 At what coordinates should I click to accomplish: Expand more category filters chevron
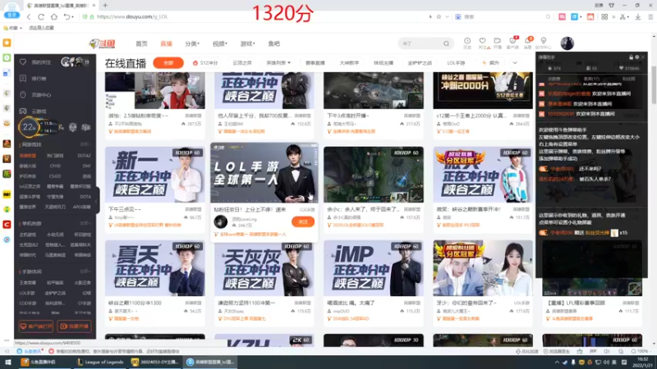coord(515,63)
